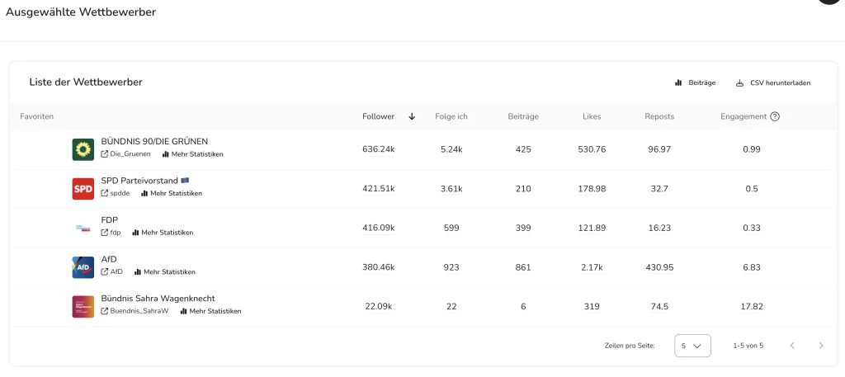Viewport: 845px width, 377px height.
Task: Select the BÜNDNIS 90/DIE GRÜNEN name
Action: [x=154, y=142]
